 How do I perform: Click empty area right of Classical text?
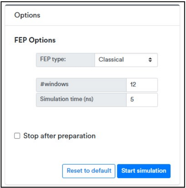click(136, 60)
